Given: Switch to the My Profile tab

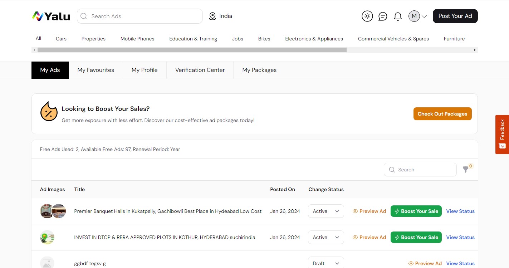Looking at the screenshot, I should 145,70.
